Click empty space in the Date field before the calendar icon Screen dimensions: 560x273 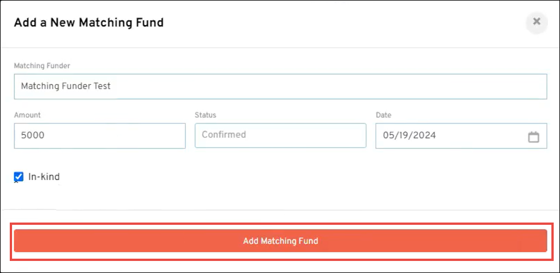tap(482, 136)
